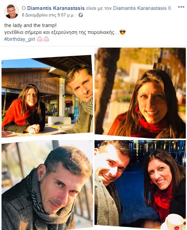Open the three-dot post options menu
This screenshot has height=230, width=187.
(x=181, y=7)
